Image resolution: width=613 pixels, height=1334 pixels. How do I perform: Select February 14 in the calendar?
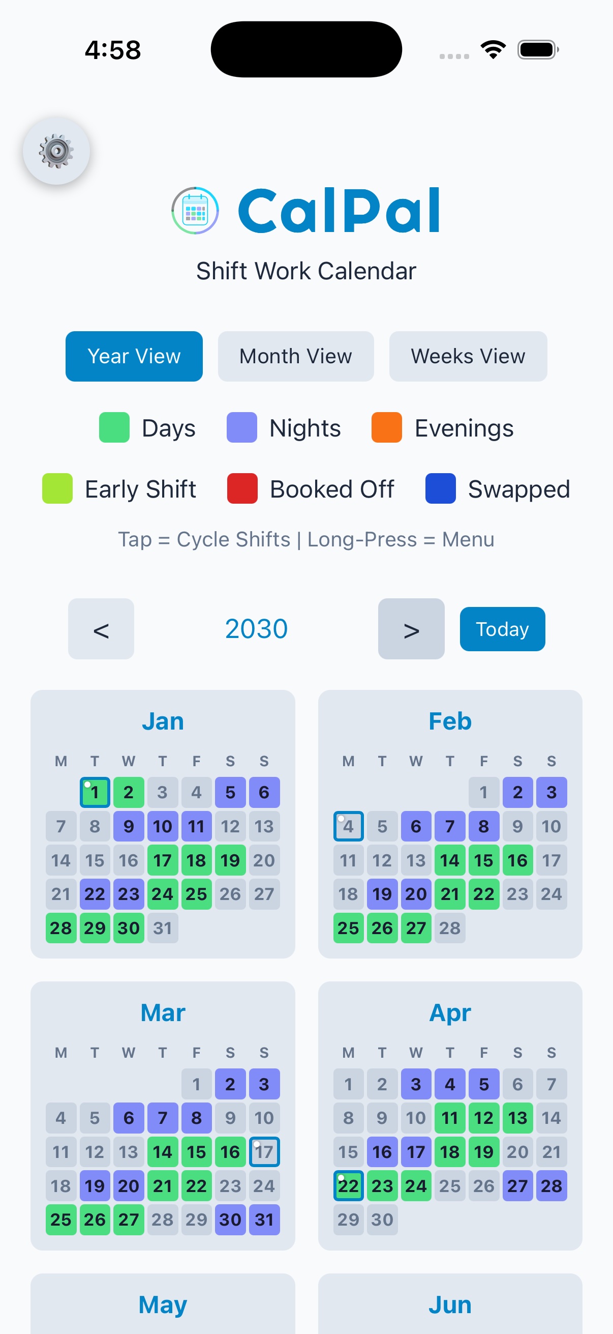click(449, 860)
